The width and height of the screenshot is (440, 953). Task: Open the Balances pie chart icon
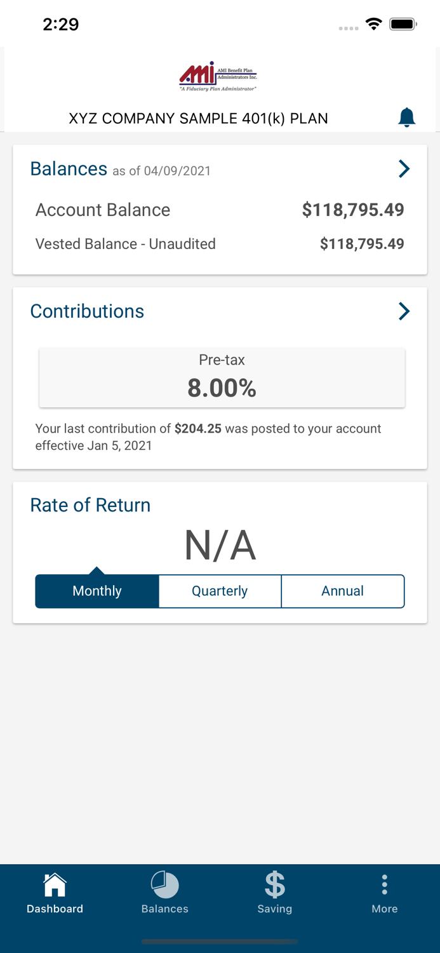click(x=164, y=884)
